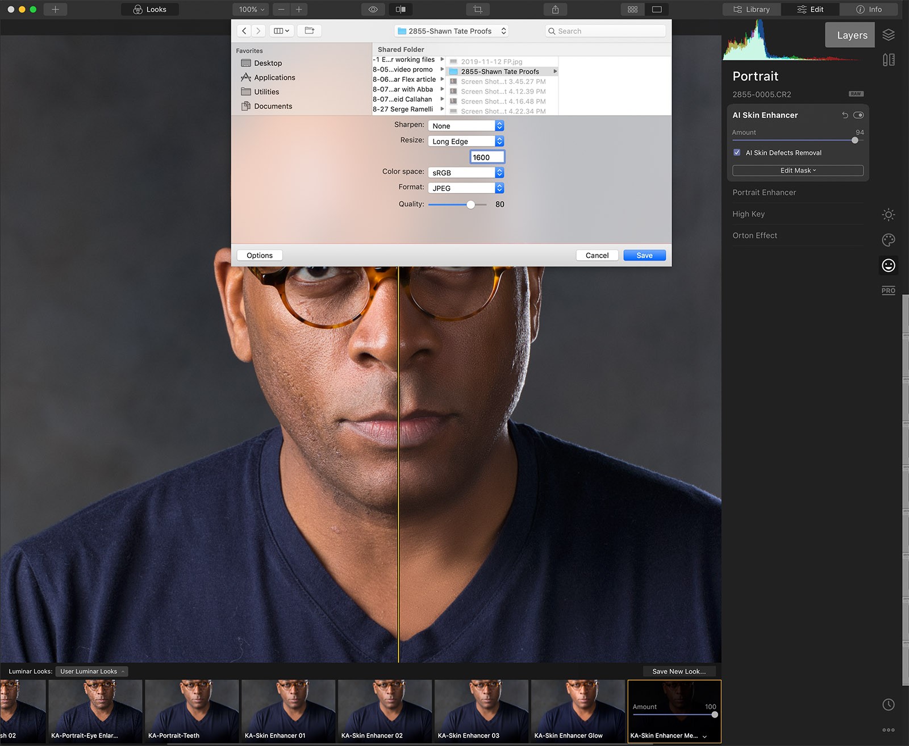The height and width of the screenshot is (746, 909).
Task: Click the Quality slider handle
Action: tap(470, 205)
